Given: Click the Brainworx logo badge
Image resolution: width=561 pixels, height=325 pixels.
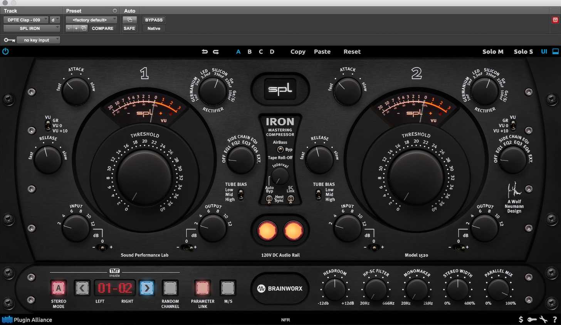Looking at the screenshot, I should [280, 288].
